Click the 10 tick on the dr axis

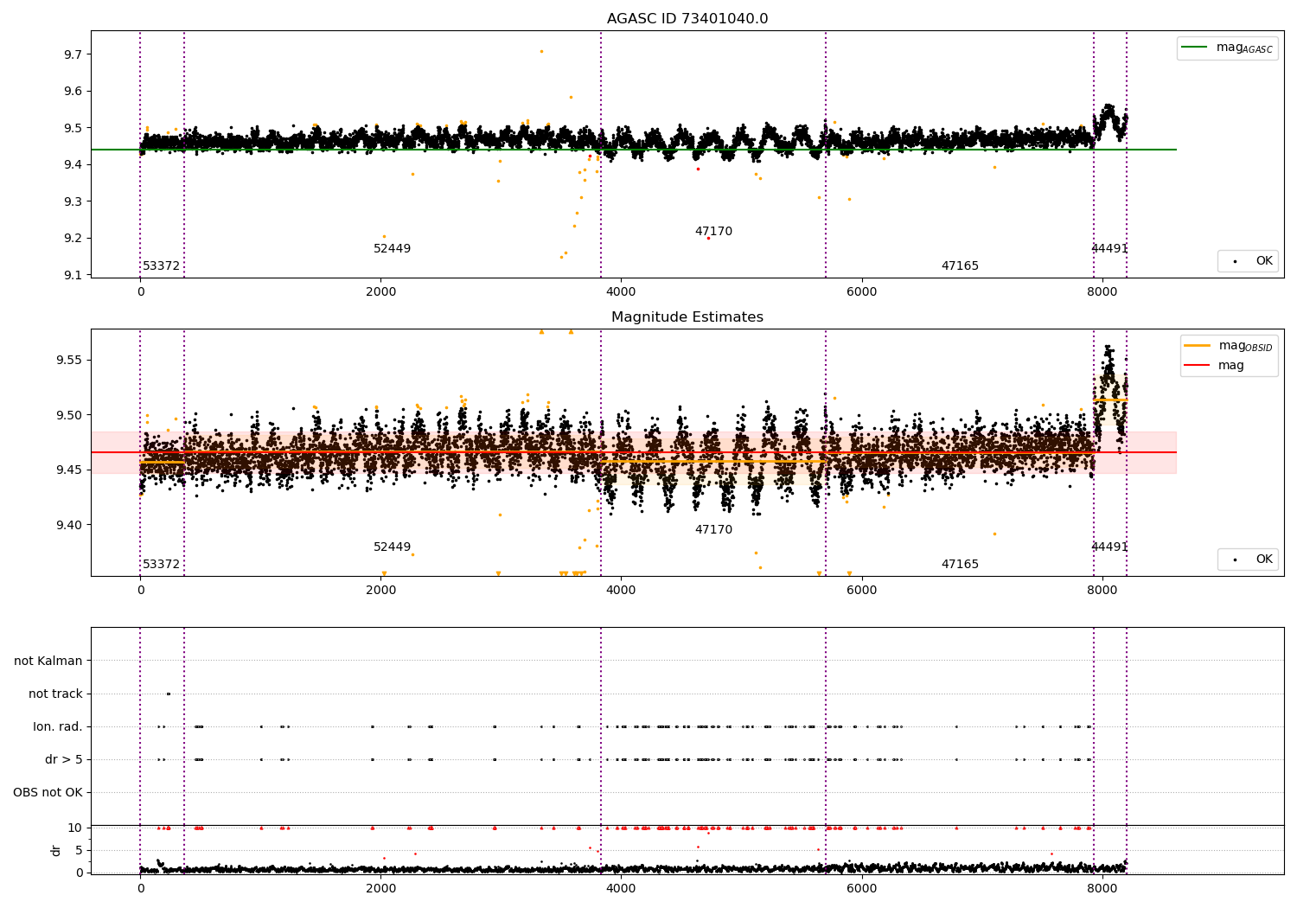[76, 828]
